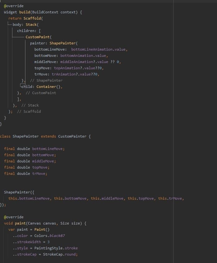Image resolution: width=217 pixels, height=263 pixels.
Task: Click 'BuildContext' parameter type
Action: click(45, 12)
